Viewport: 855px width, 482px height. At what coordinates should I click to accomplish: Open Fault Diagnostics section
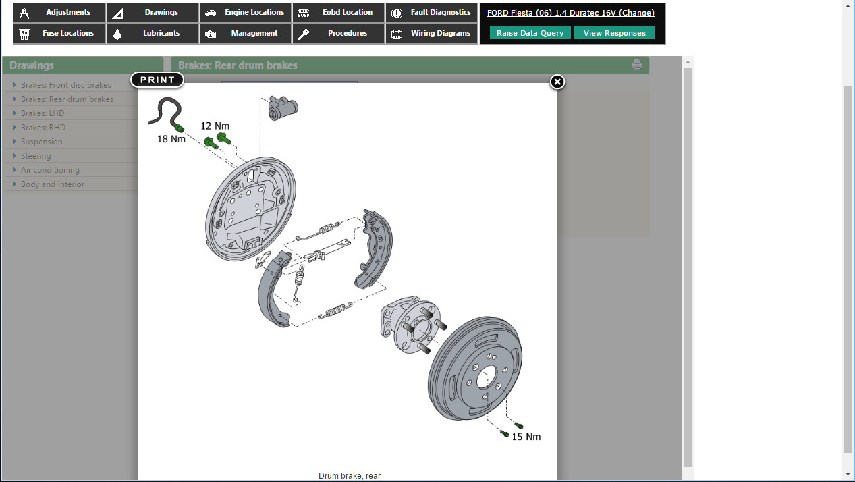click(432, 13)
